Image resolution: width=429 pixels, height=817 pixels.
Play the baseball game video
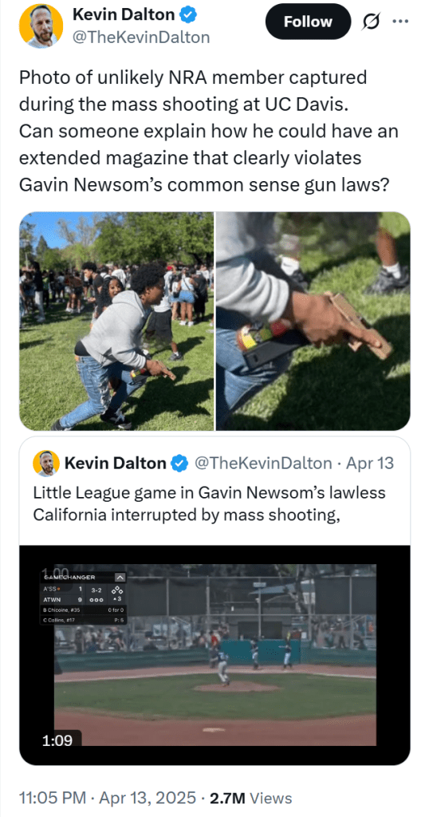coord(214,655)
